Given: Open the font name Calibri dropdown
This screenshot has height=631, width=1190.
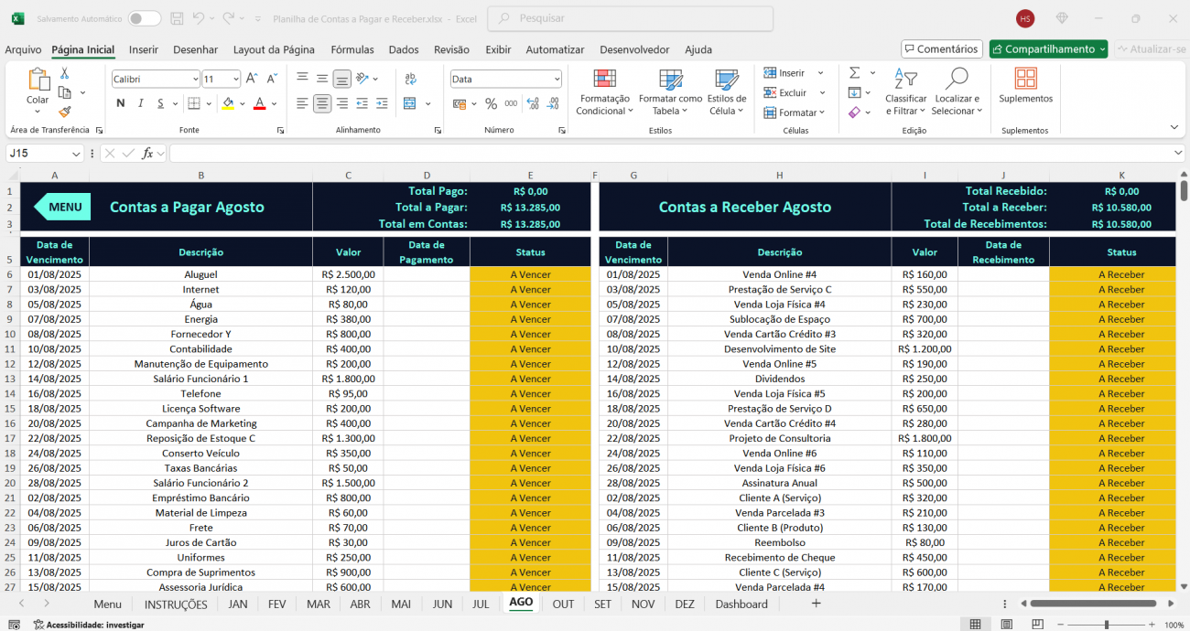Looking at the screenshot, I should click(x=195, y=80).
